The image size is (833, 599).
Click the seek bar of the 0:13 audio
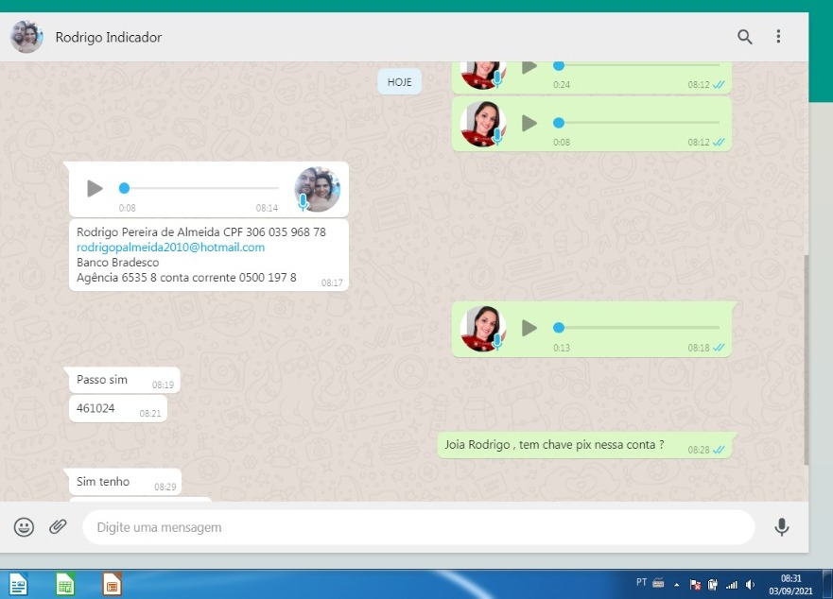[638, 328]
